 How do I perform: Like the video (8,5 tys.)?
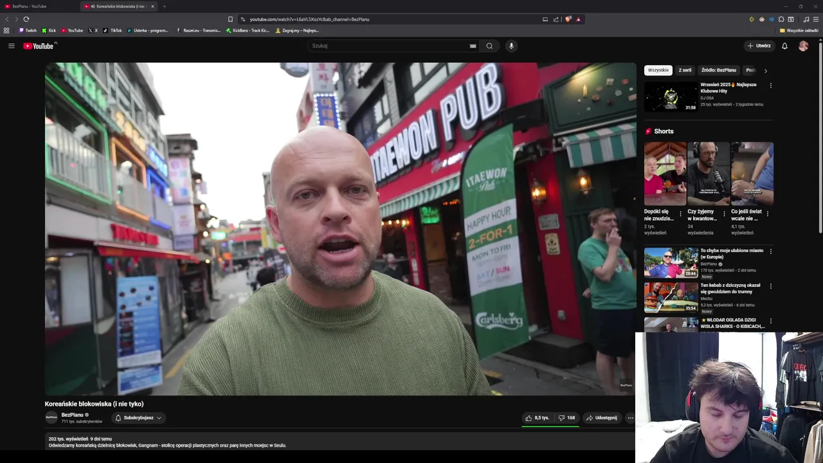click(x=538, y=418)
